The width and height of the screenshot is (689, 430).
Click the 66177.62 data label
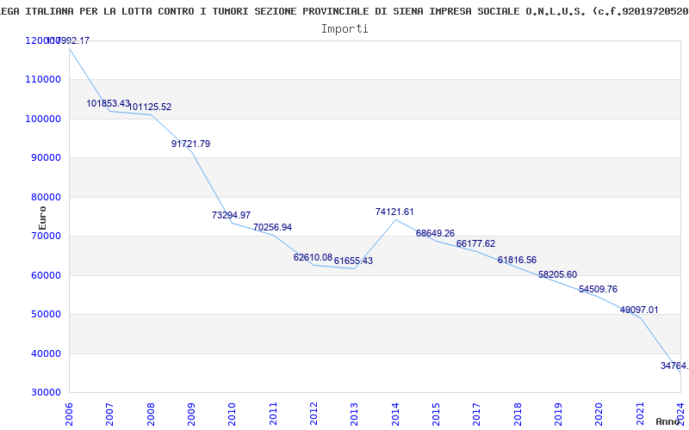[x=476, y=243]
